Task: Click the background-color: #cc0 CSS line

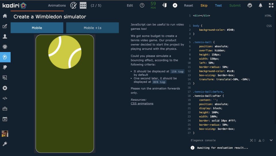Action: pos(217,71)
